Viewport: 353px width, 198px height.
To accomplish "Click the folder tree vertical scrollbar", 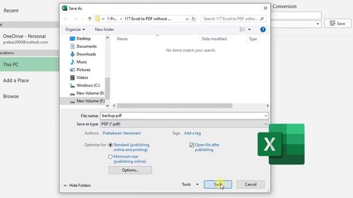I will click(x=108, y=89).
